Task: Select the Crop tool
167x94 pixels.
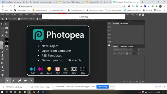Action: tap(2, 39)
